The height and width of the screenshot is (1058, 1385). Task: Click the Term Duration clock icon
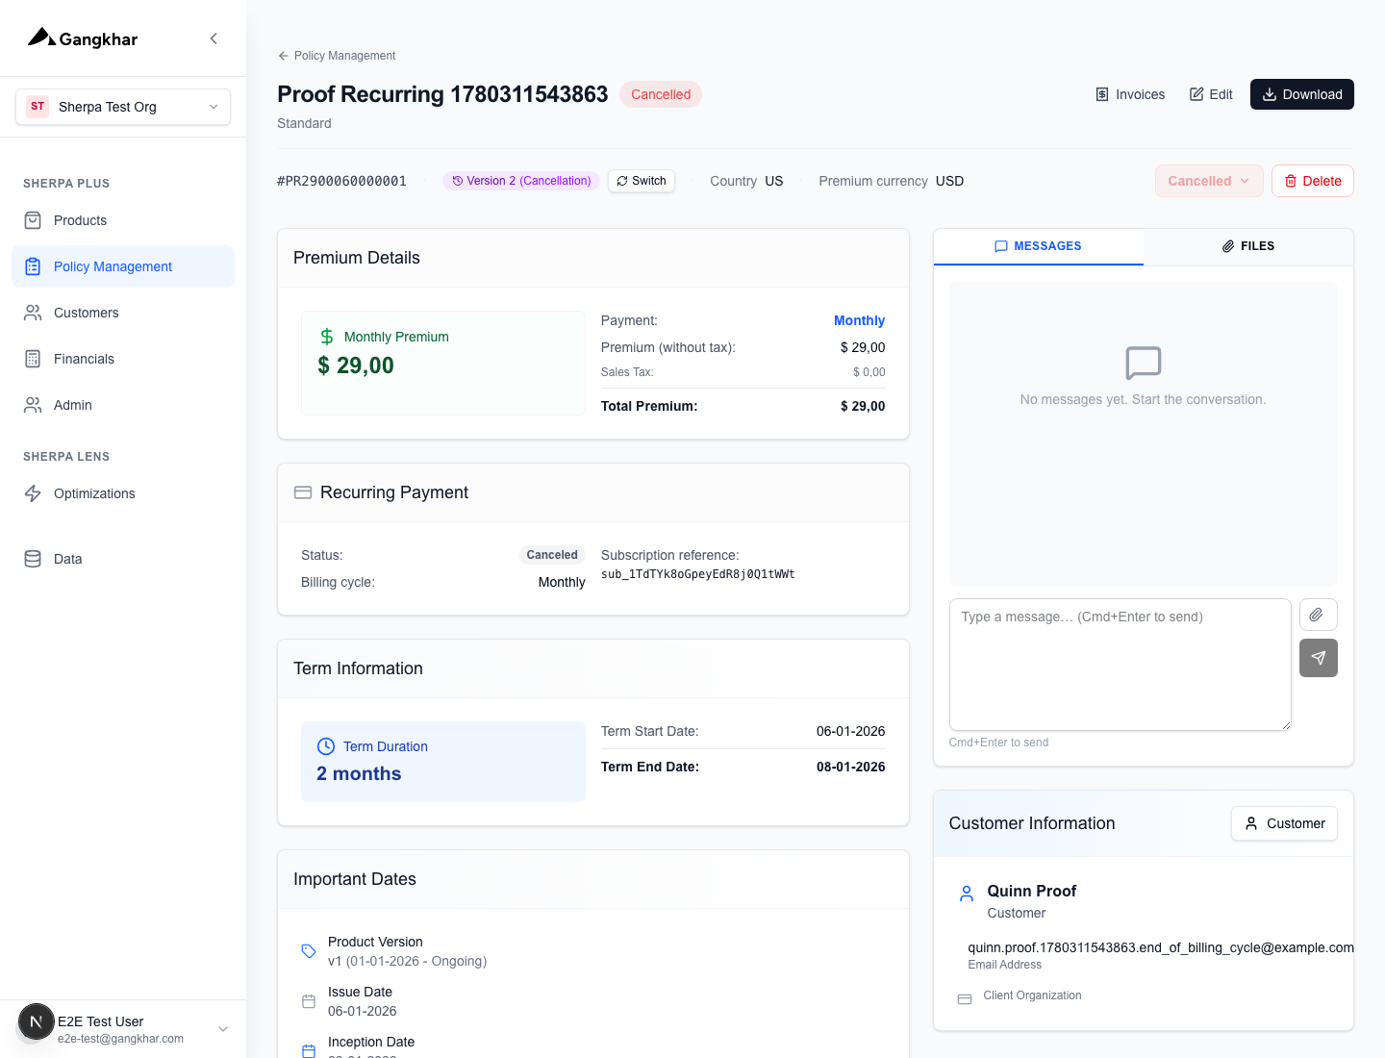click(326, 746)
